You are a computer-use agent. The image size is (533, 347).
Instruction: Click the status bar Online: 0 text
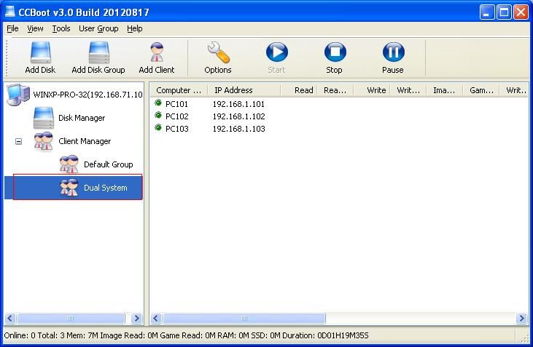[x=20, y=336]
